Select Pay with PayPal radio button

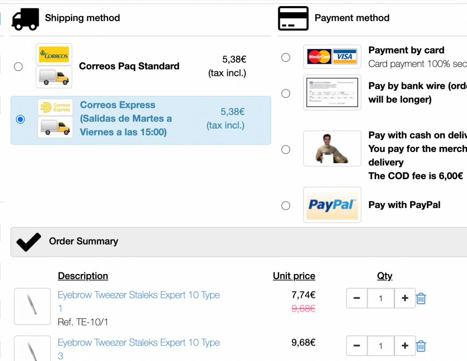pos(286,205)
